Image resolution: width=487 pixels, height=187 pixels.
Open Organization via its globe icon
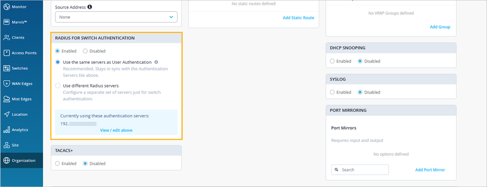point(6,160)
